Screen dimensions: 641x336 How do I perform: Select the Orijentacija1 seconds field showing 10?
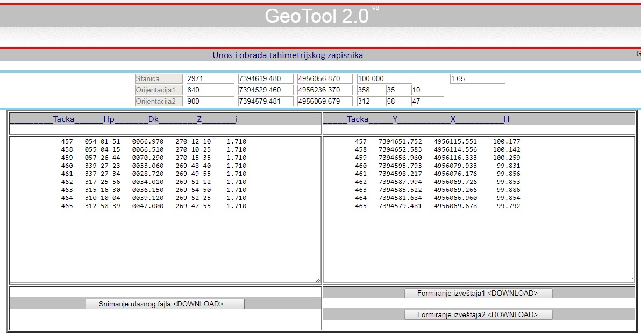[427, 90]
